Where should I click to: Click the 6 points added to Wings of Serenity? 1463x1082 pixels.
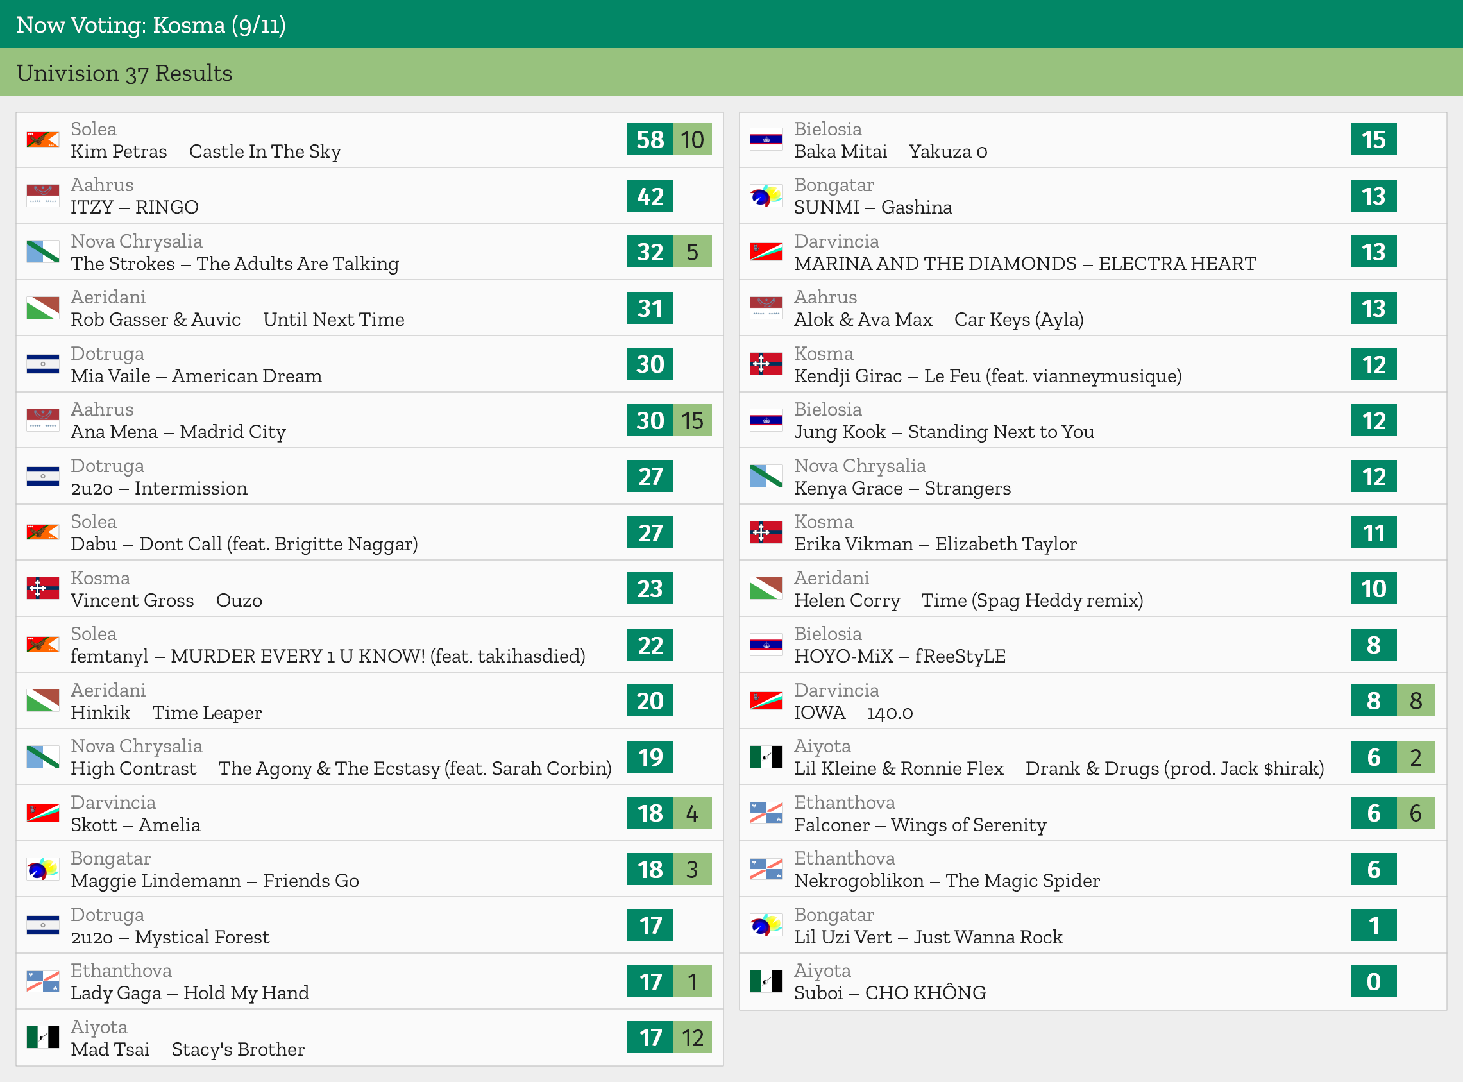coord(1416,813)
